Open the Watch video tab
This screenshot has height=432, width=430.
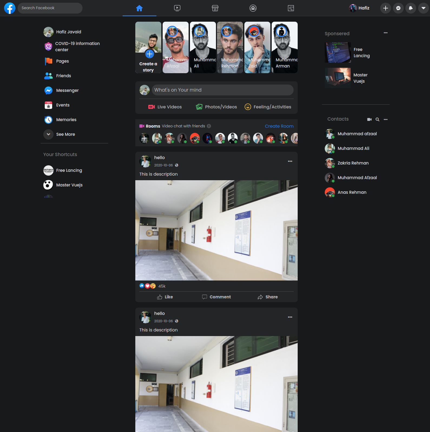(x=177, y=8)
